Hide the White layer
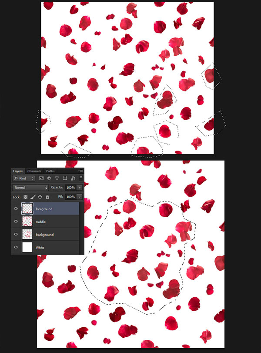 16,247
